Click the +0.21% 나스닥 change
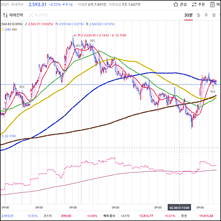Image resolution: width=221 pixels, height=221 pixels. (170, 216)
